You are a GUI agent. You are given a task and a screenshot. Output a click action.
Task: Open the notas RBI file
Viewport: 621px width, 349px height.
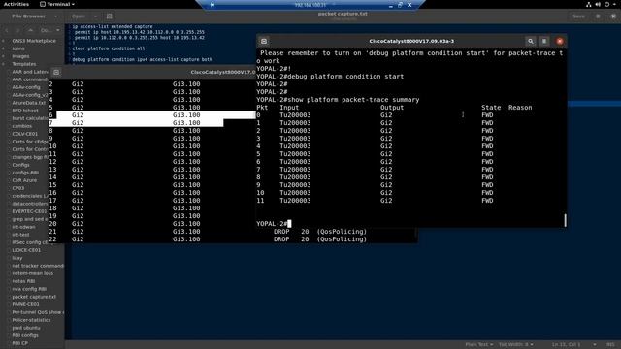(x=23, y=281)
